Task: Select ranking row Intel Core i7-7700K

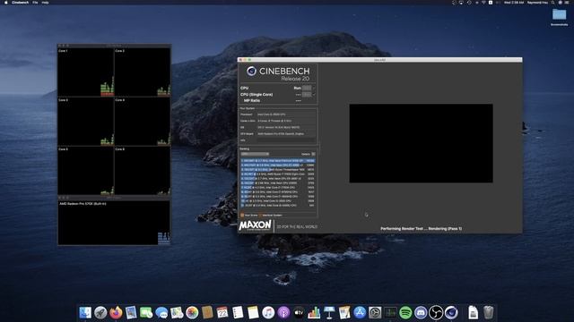Action: [278, 187]
